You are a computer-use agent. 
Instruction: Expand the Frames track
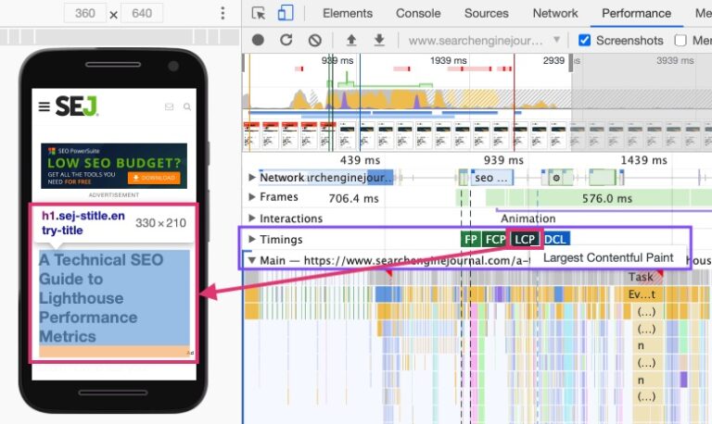[x=252, y=197]
